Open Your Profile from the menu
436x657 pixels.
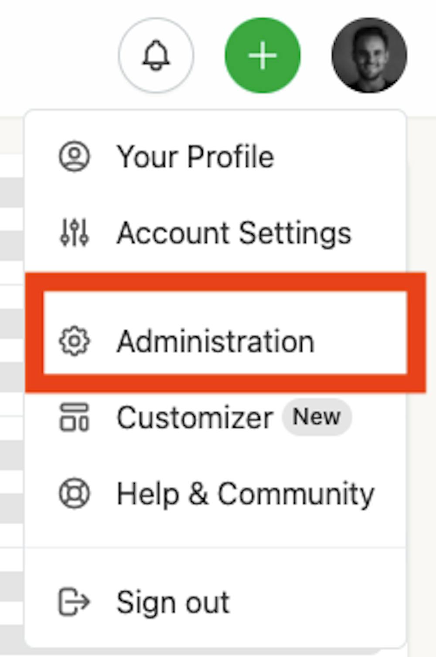click(195, 156)
